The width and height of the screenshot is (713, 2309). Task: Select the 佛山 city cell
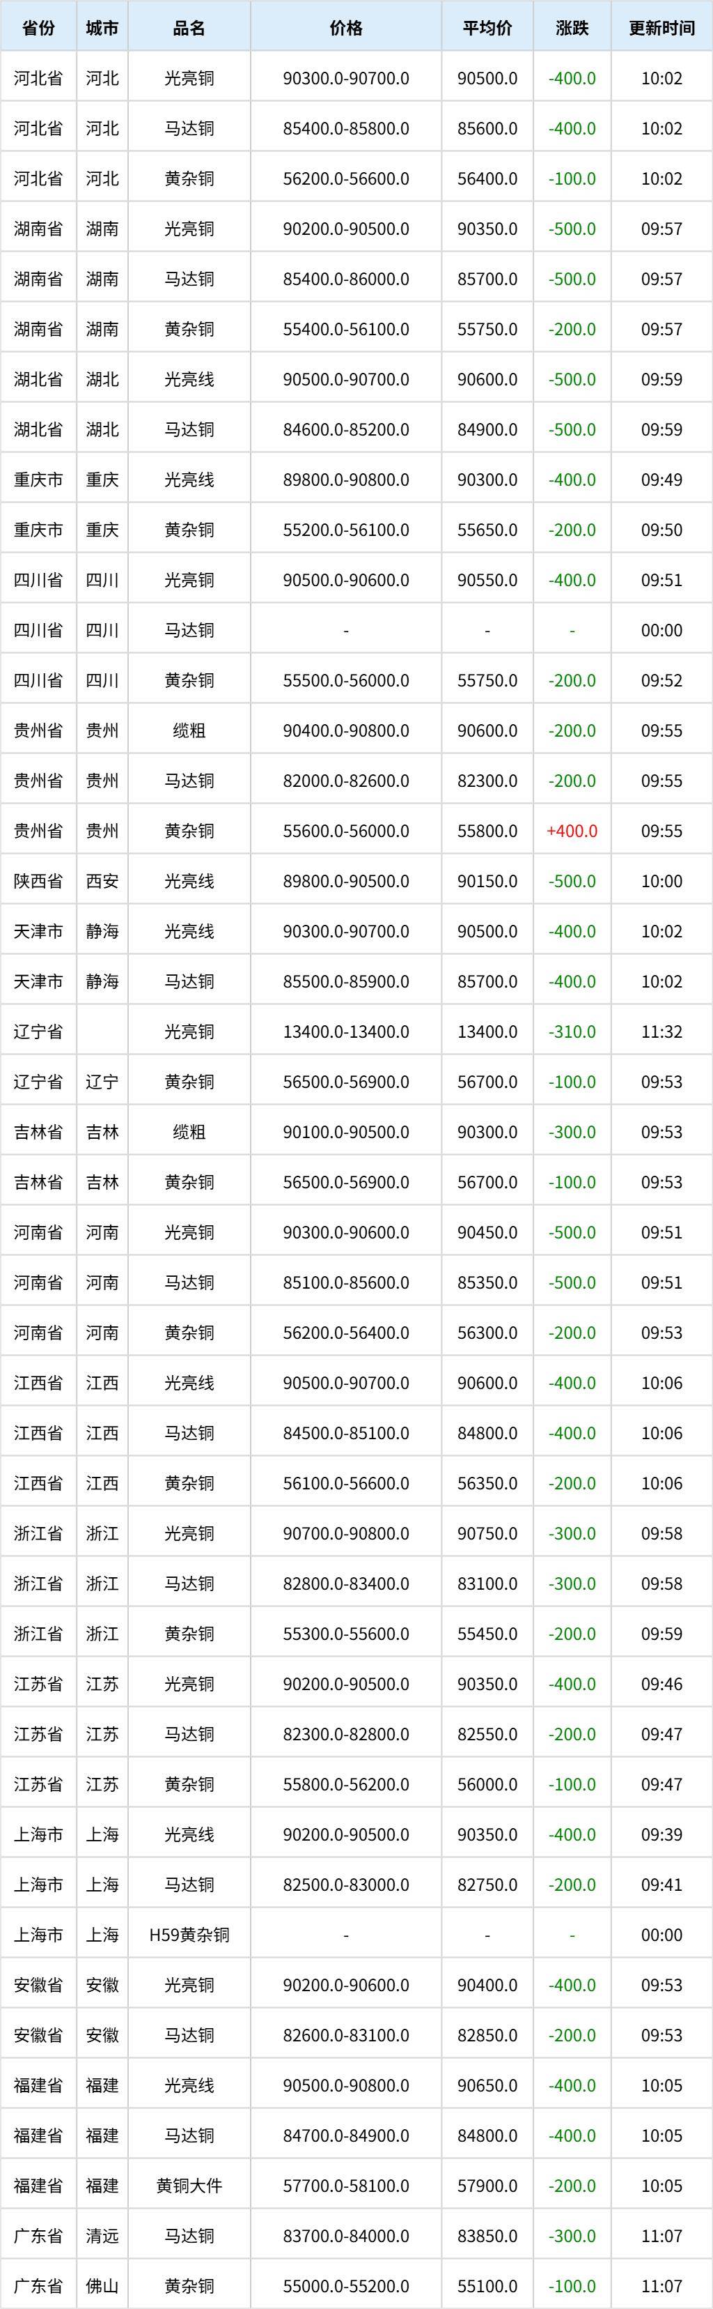coord(102,2287)
